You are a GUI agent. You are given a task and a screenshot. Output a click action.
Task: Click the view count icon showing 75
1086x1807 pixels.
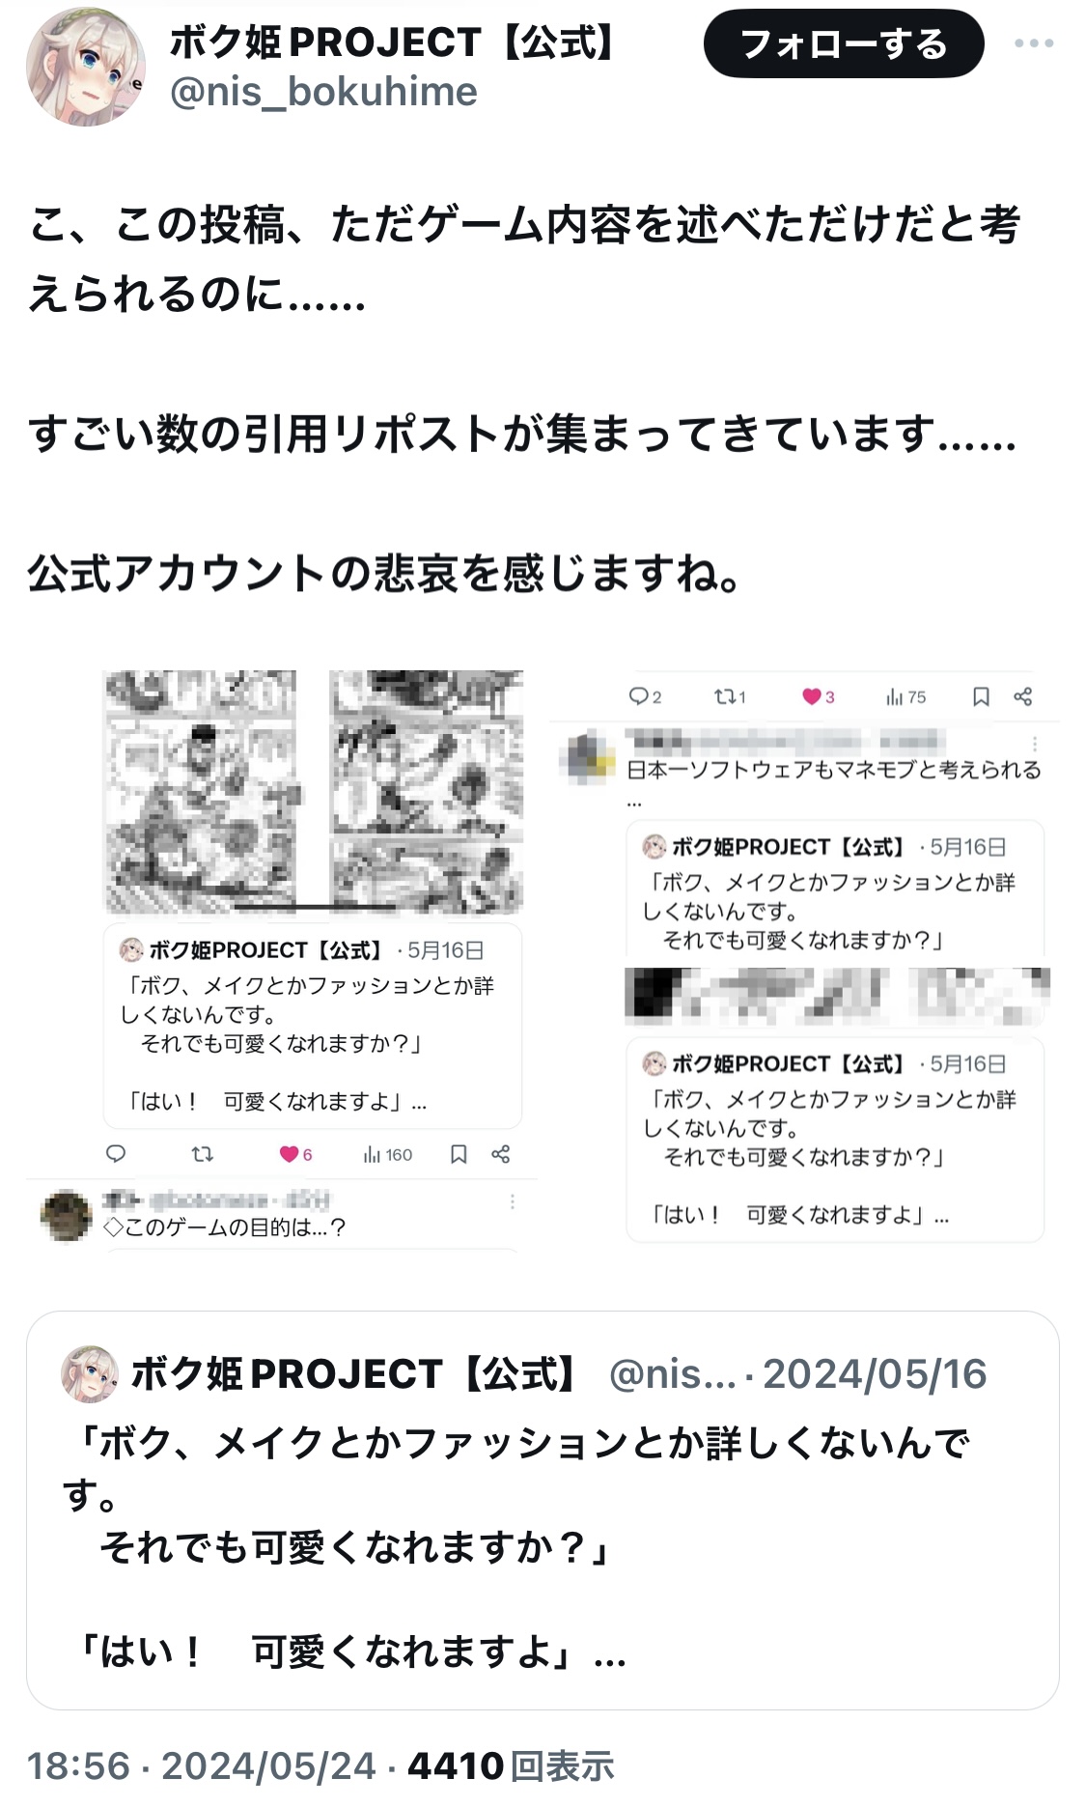905,696
